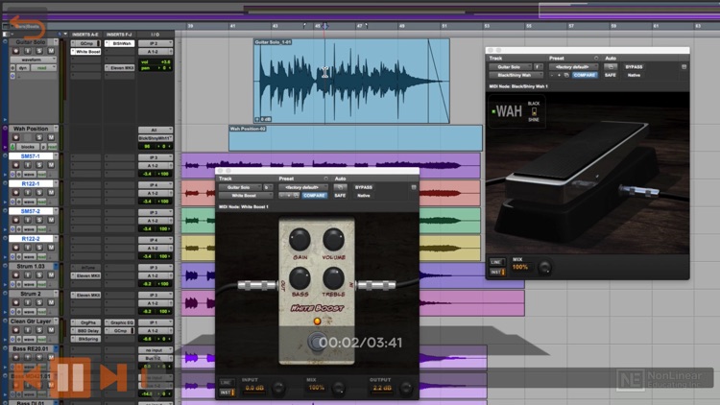Select the Guitar Solo_1-01 audio clip
This screenshot has height=405, width=720.
click(351, 82)
